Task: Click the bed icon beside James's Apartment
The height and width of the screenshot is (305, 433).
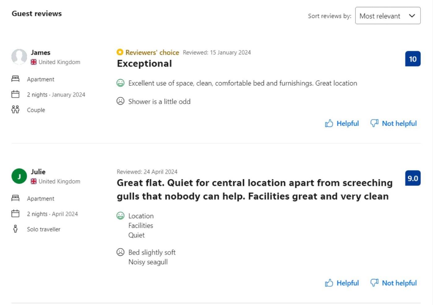Action: coord(15,79)
